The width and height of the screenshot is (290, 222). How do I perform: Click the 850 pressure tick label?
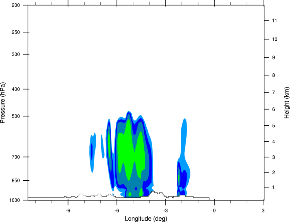[16, 180]
